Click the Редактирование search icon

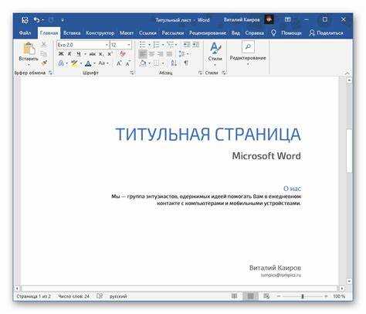(x=248, y=47)
